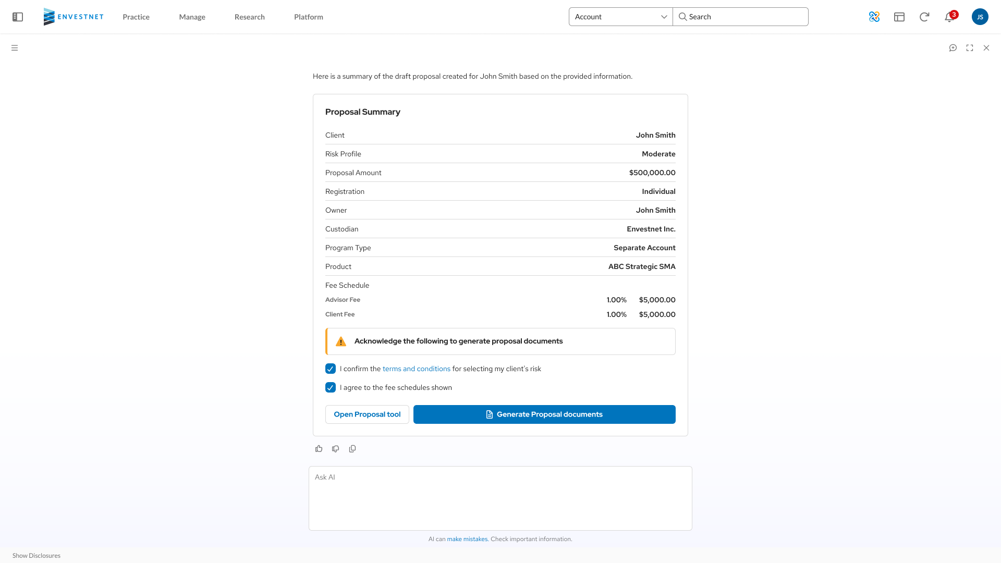Open JS user profile avatar
Viewport: 1001px width, 563px height.
click(980, 17)
